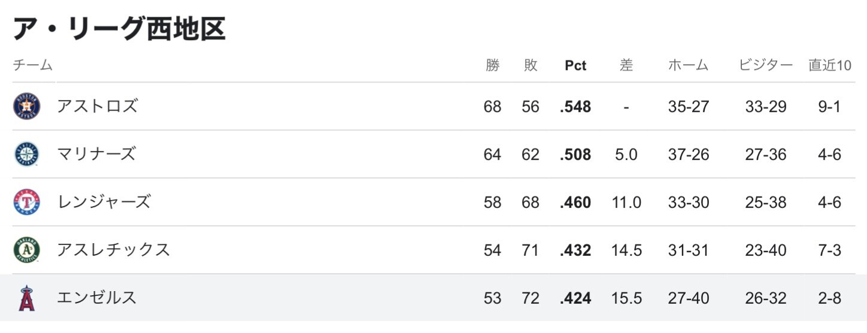
Task: Sort by 勝 wins column header
Action: click(492, 65)
